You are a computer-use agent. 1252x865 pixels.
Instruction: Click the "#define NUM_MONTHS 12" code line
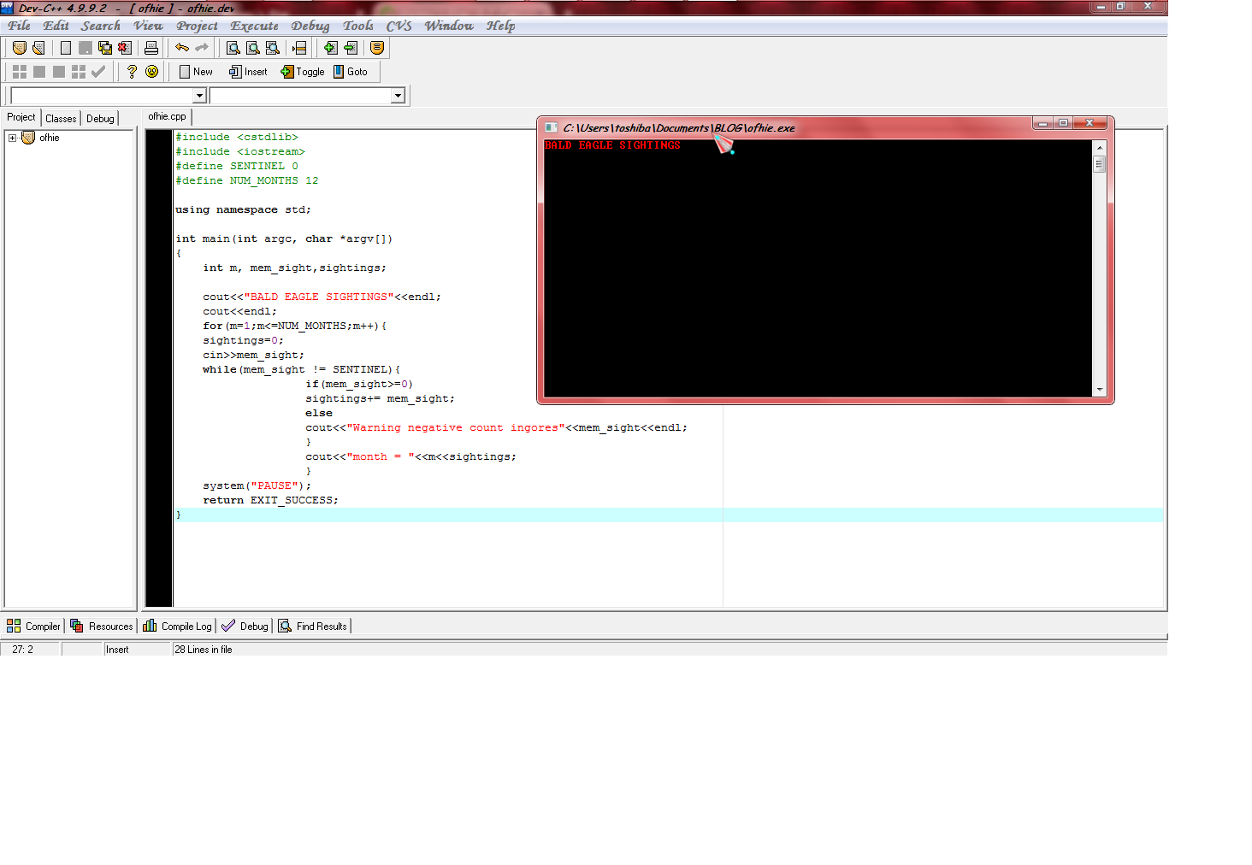246,180
